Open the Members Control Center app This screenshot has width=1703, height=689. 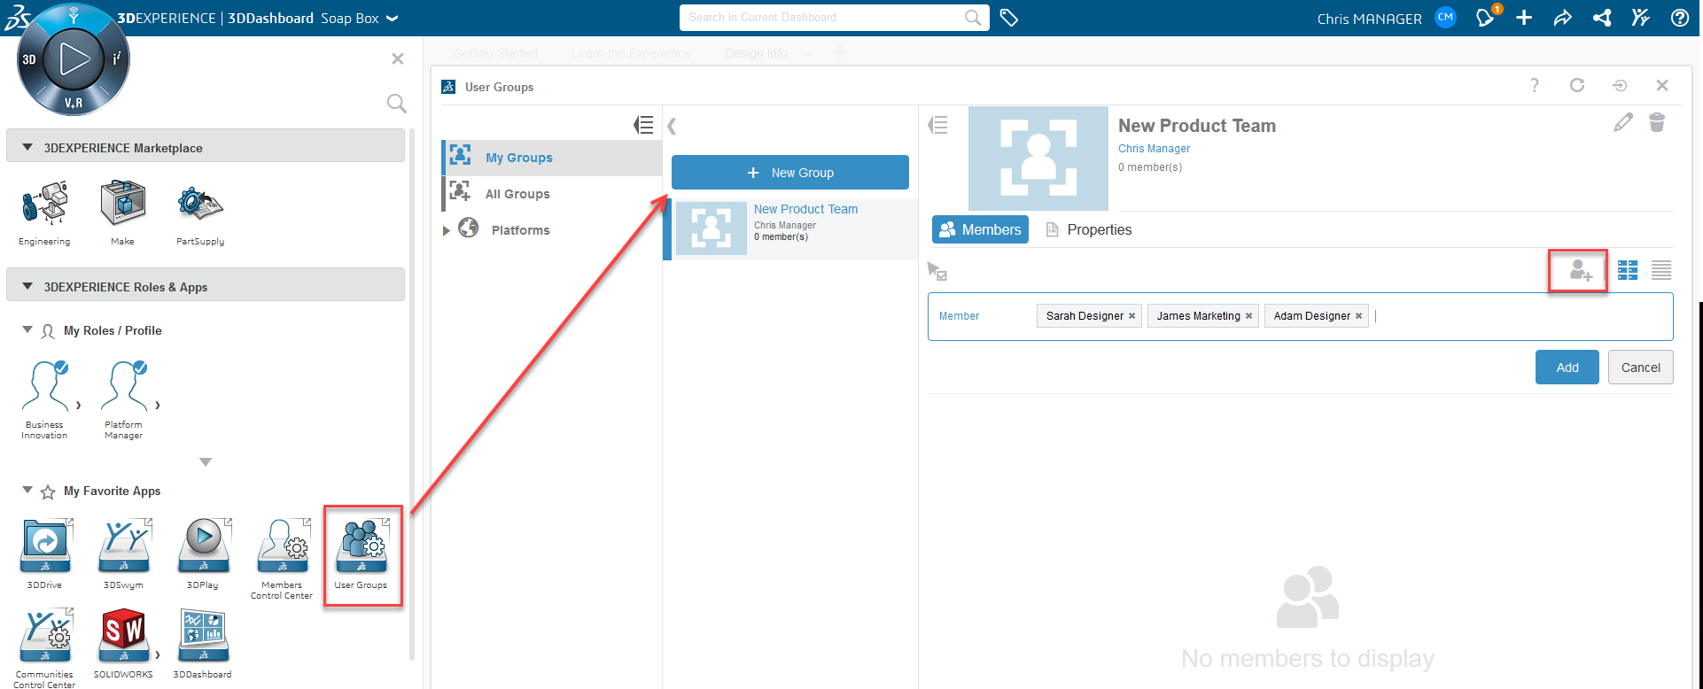click(283, 549)
